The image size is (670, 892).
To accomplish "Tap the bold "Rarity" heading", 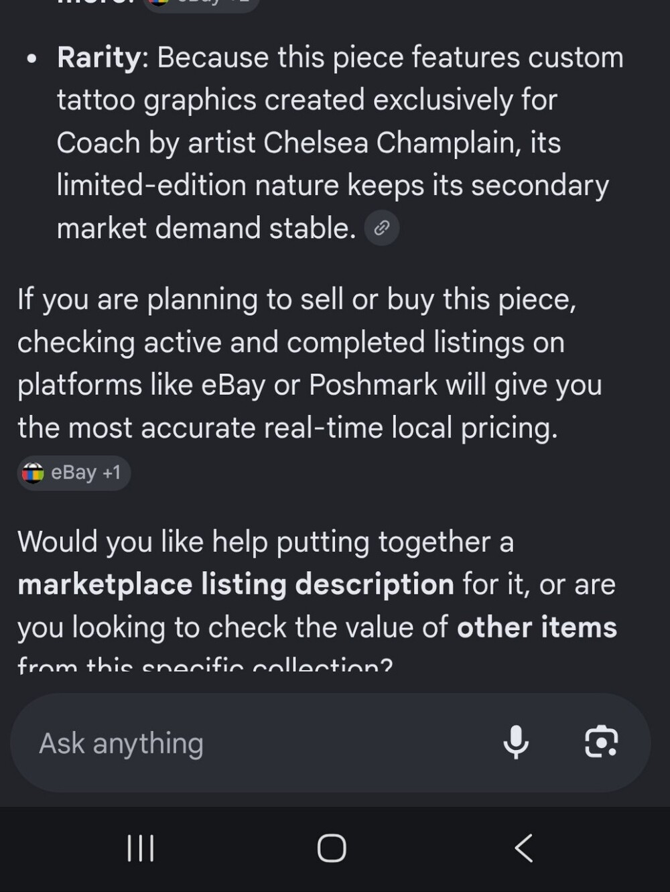I will click(x=99, y=58).
